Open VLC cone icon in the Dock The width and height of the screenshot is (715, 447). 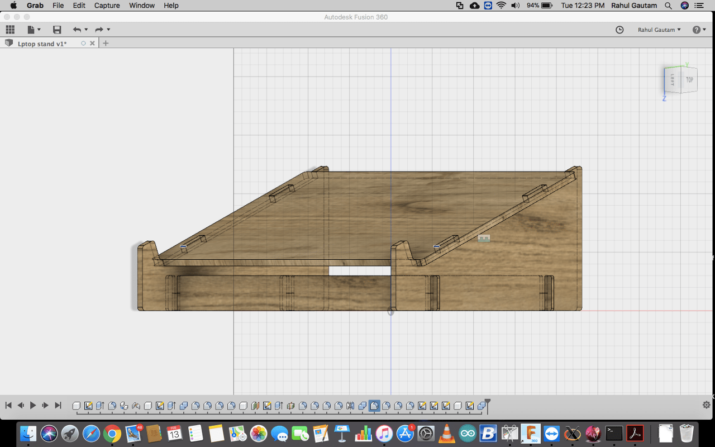(446, 433)
